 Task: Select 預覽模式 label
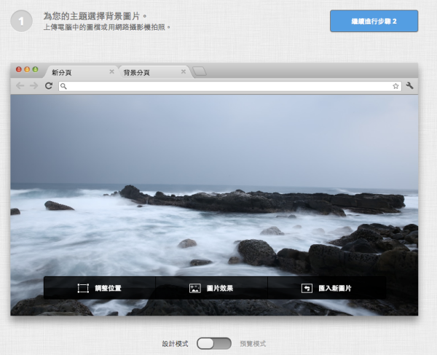point(253,343)
